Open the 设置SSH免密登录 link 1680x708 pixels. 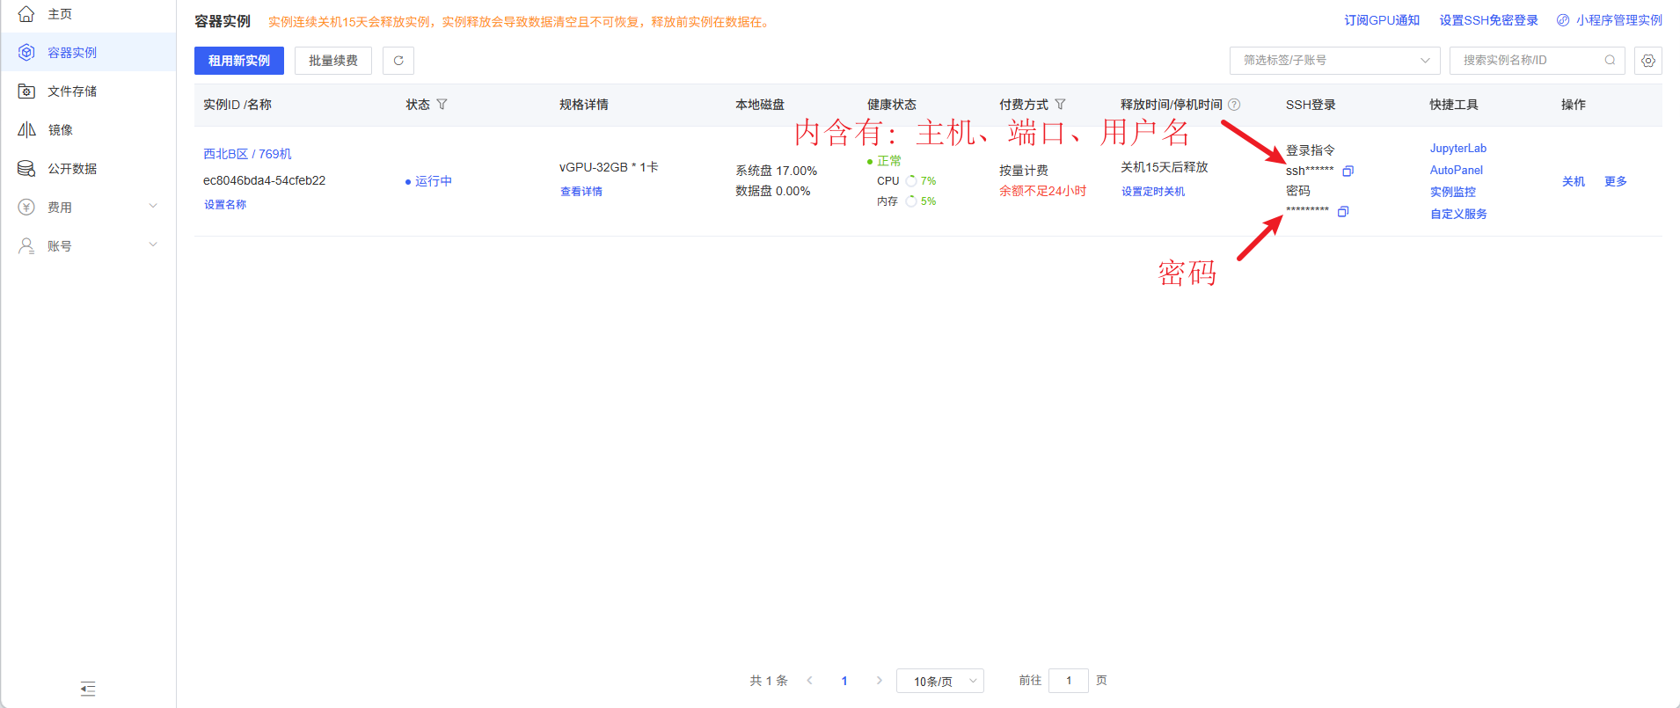click(x=1488, y=20)
